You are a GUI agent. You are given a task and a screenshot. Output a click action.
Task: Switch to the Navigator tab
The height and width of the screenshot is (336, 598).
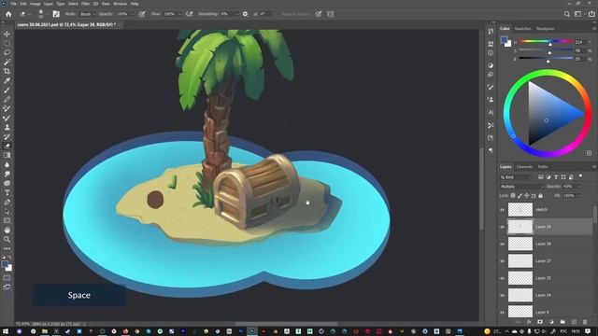546,29
